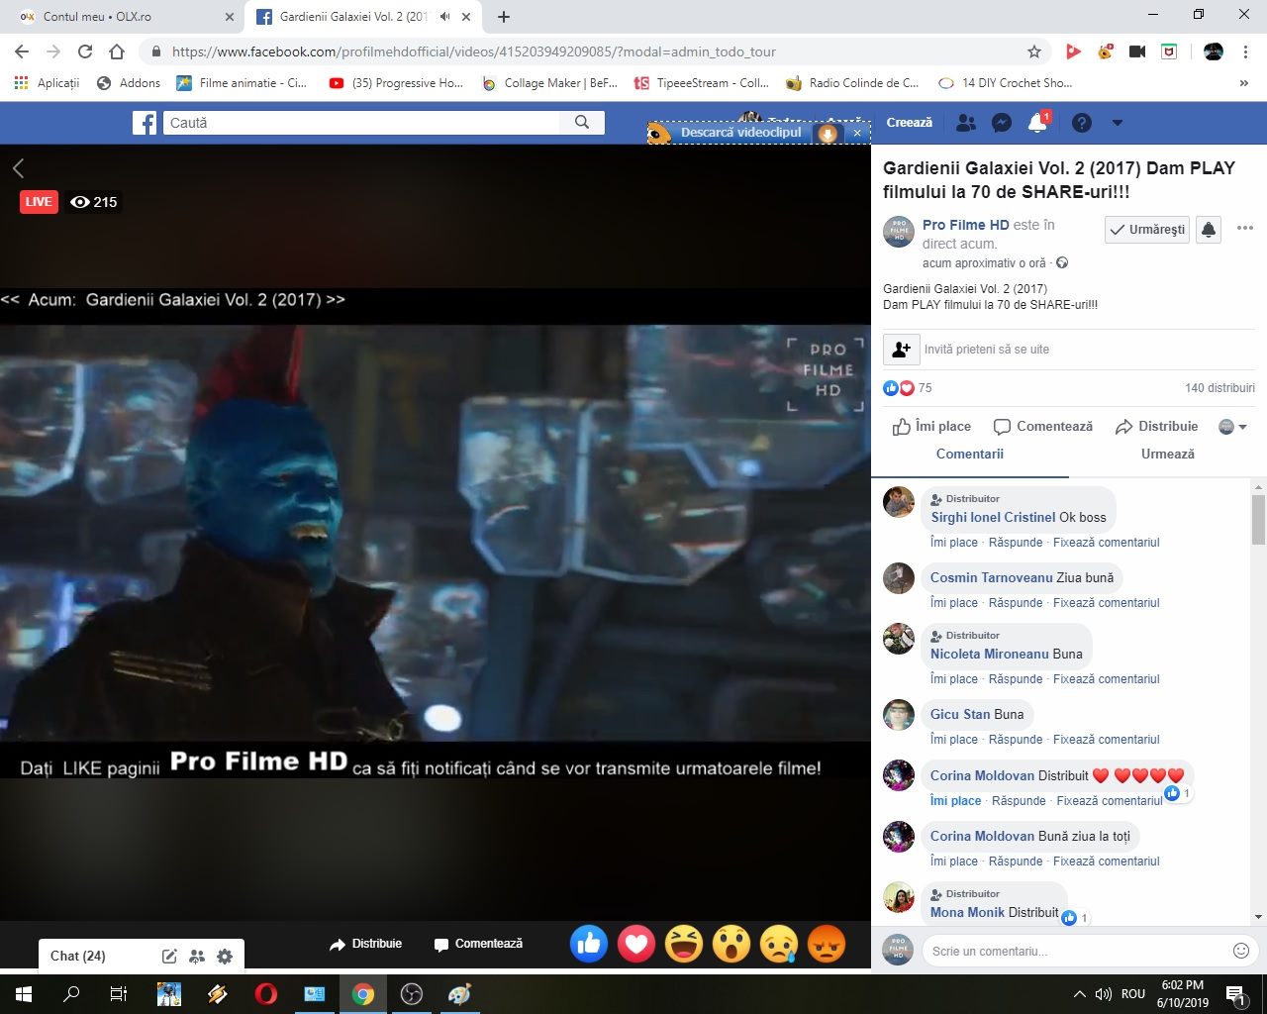Open the Collage Maker bookmark

click(550, 83)
